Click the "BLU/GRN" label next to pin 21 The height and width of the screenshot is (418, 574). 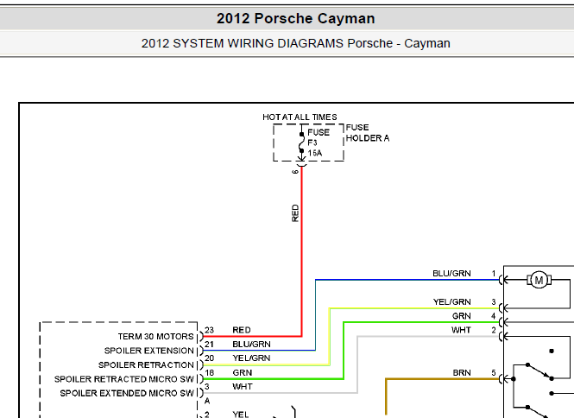[x=251, y=345]
